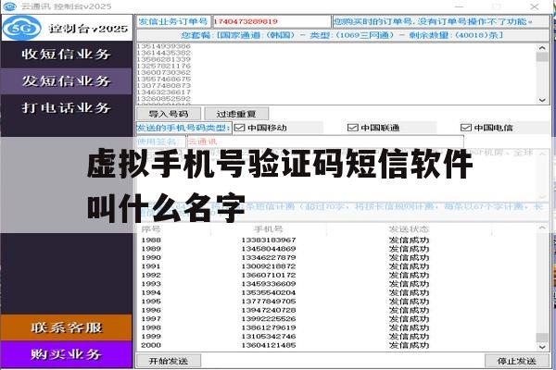Click phone number 13777849705
Viewport: 556px width, 370px height.
click(x=269, y=302)
